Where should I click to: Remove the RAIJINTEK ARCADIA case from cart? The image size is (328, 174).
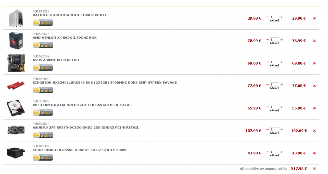click(314, 18)
